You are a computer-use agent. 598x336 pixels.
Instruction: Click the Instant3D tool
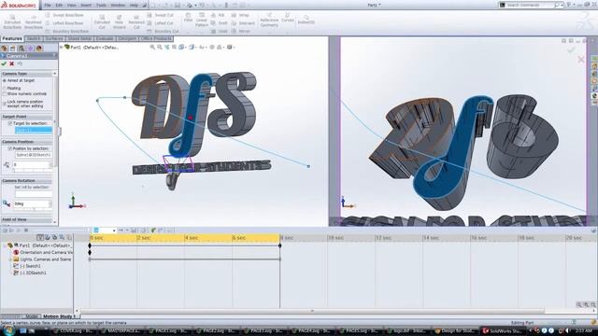[x=306, y=20]
